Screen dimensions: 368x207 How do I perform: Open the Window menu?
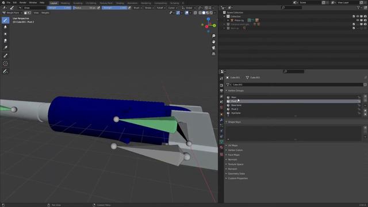pyautogui.click(x=33, y=2)
